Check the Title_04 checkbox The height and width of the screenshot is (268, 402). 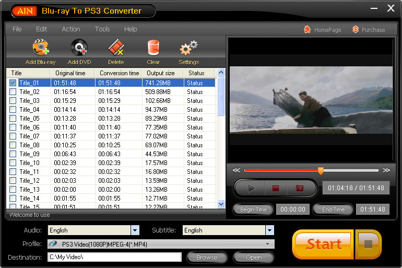[x=13, y=110]
